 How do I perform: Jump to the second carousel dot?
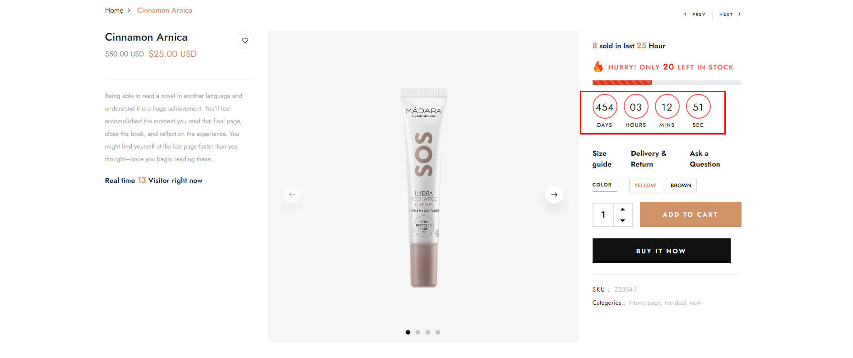pos(418,332)
